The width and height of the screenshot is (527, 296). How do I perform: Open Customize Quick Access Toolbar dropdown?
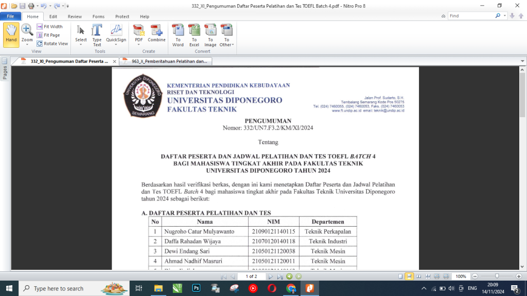67,6
